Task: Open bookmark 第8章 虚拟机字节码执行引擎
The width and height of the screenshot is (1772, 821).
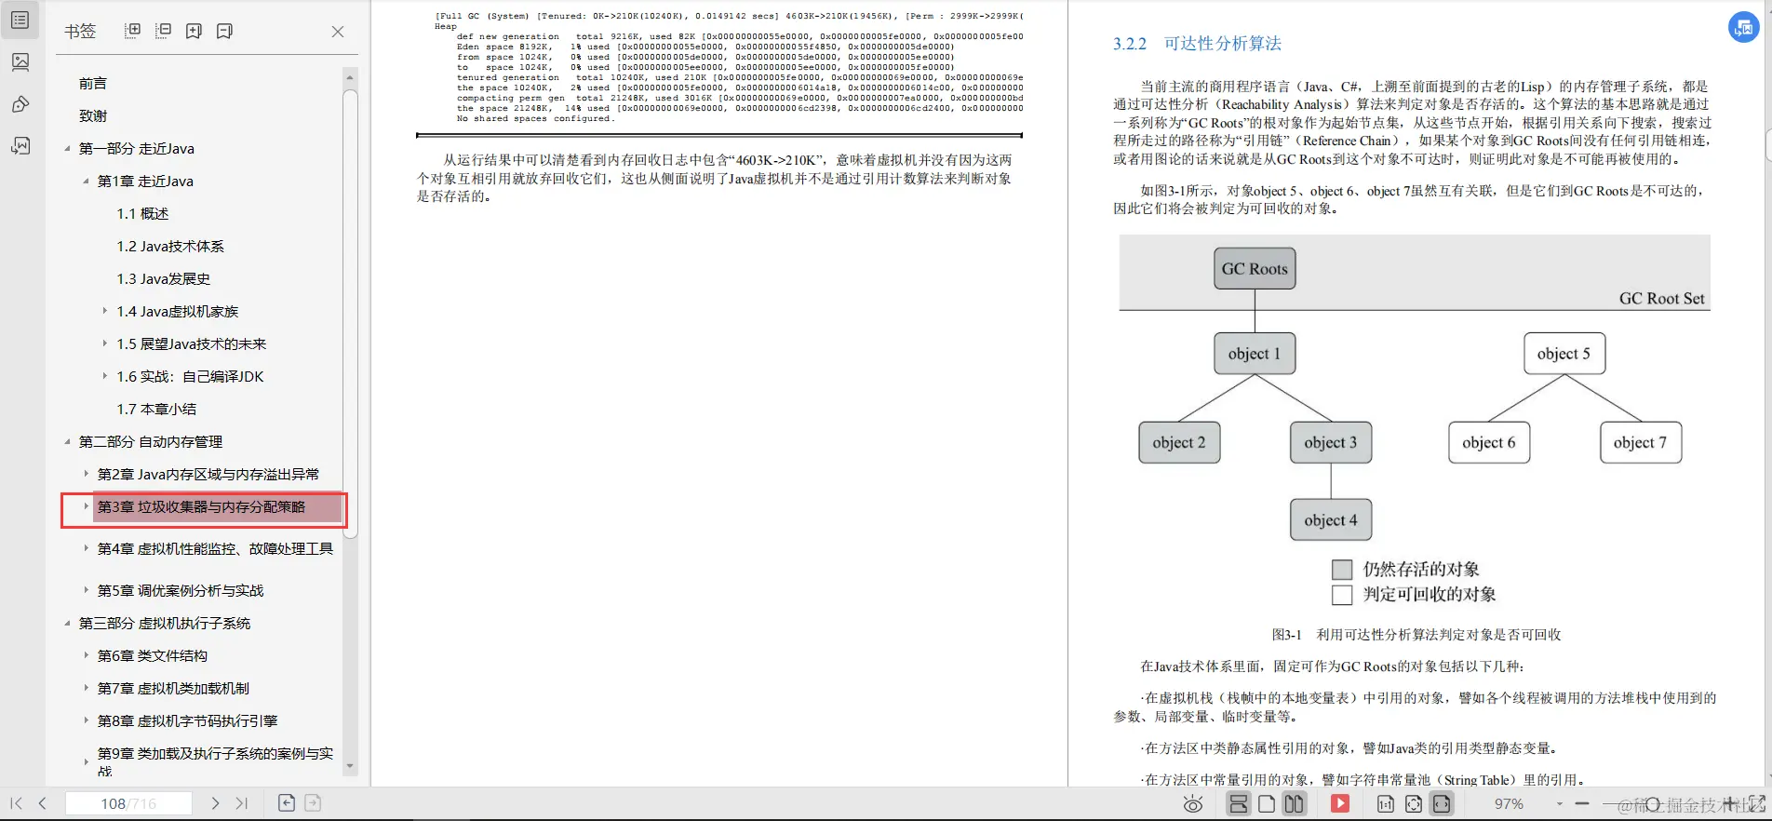Action: click(x=187, y=720)
